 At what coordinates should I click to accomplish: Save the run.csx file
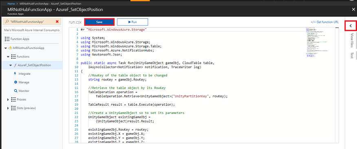(x=99, y=22)
